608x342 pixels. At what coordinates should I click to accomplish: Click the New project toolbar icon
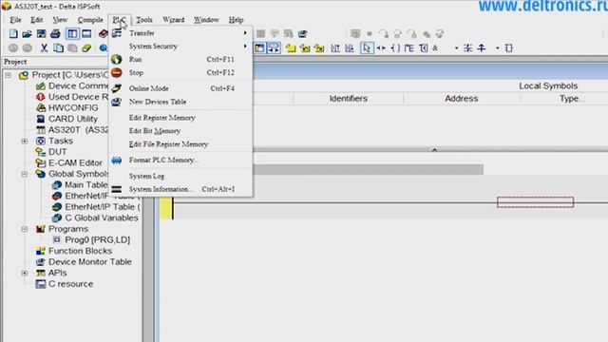pyautogui.click(x=13, y=34)
